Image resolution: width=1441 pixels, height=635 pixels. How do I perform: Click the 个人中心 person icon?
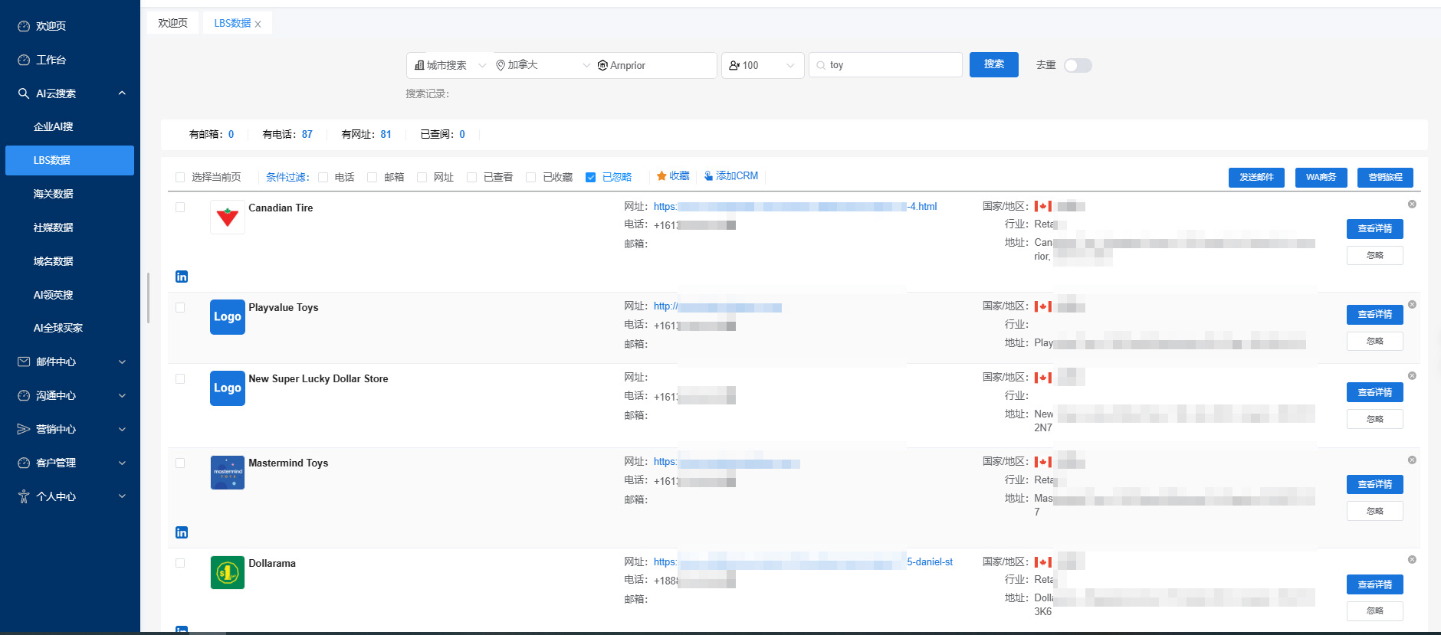pyautogui.click(x=24, y=496)
